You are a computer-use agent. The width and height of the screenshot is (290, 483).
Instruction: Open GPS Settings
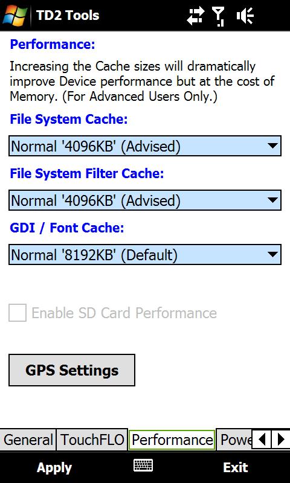point(72,370)
